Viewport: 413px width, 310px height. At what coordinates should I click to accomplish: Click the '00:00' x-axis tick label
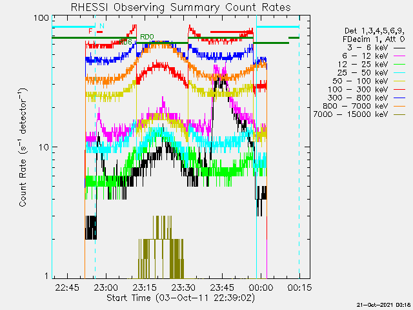click(261, 287)
